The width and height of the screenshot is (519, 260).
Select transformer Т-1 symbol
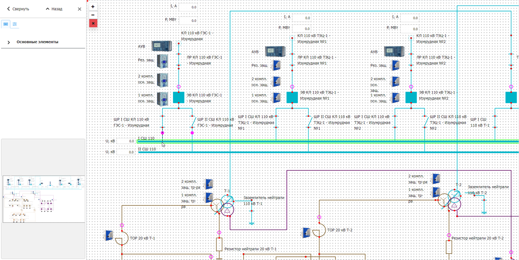pyautogui.click(x=223, y=206)
